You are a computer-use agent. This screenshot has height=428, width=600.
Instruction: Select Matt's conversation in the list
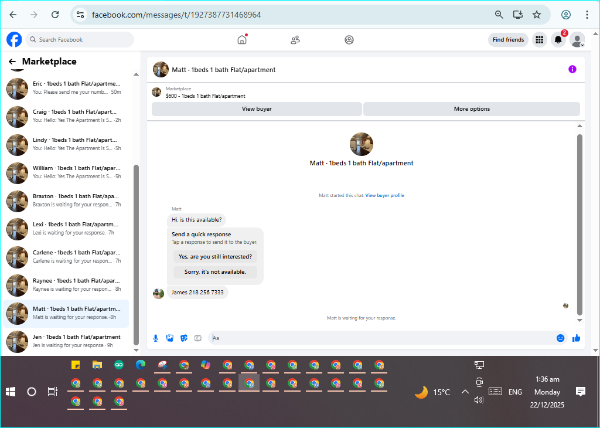click(66, 313)
